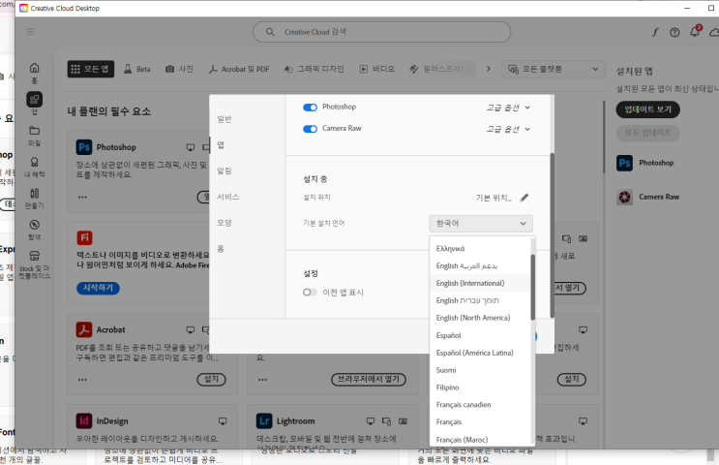The height and width of the screenshot is (465, 719).
Task: Click the 브라우저에서 열기 button
Action: click(369, 379)
